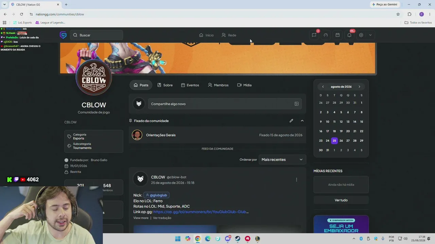Open Steam from the taskbar
The height and width of the screenshot is (244, 435).
(x=238, y=239)
